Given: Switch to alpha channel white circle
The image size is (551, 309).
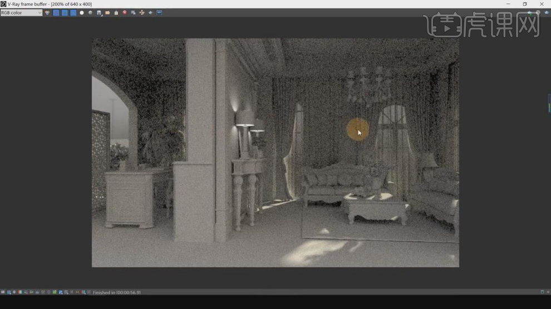Looking at the screenshot, I should click(82, 13).
